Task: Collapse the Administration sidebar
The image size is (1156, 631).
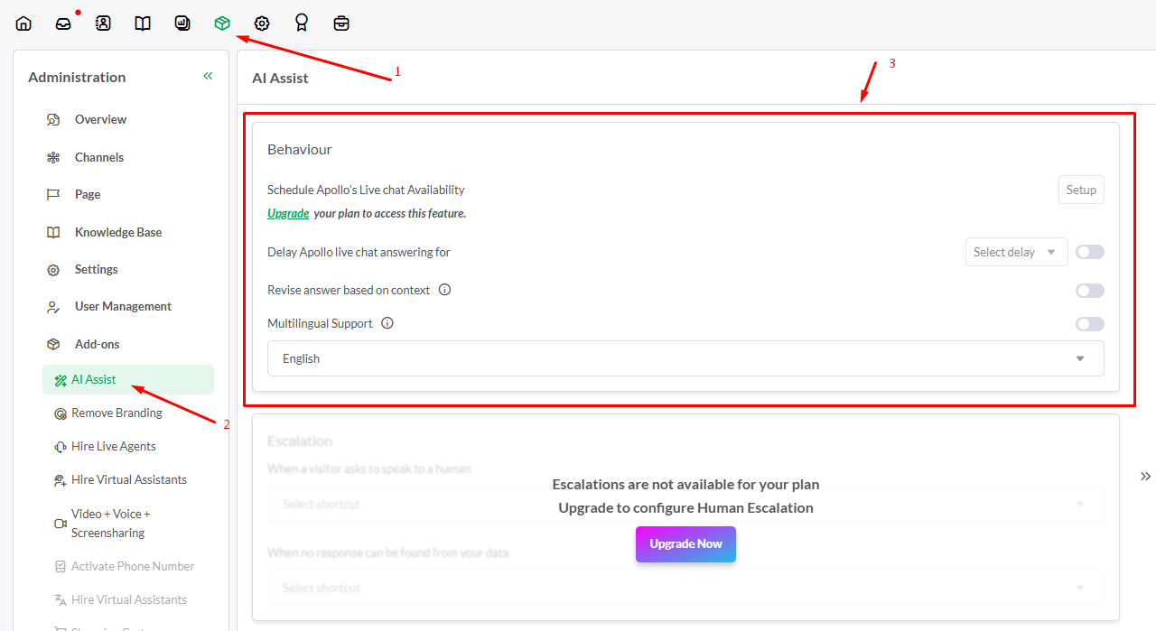Action: pos(208,77)
